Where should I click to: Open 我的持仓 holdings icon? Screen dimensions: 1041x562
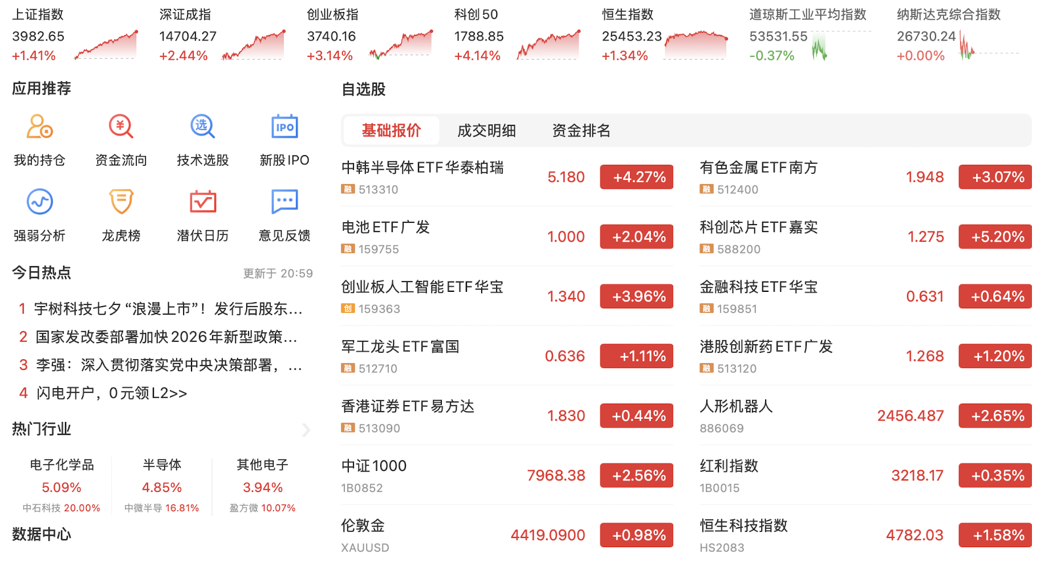click(39, 127)
